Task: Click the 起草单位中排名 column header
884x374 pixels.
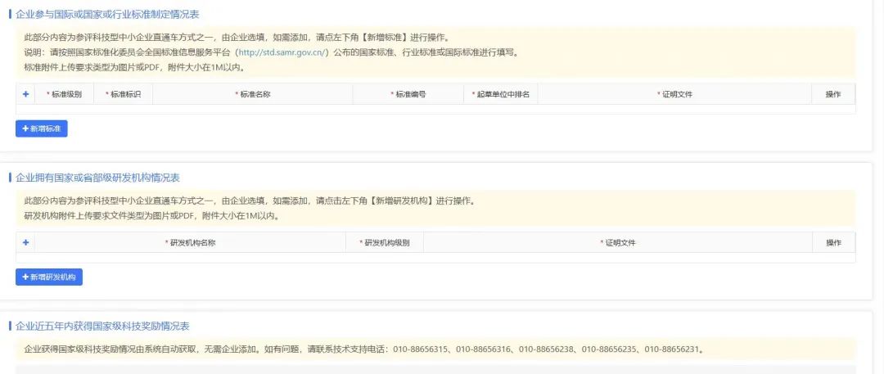Action: tap(502, 94)
